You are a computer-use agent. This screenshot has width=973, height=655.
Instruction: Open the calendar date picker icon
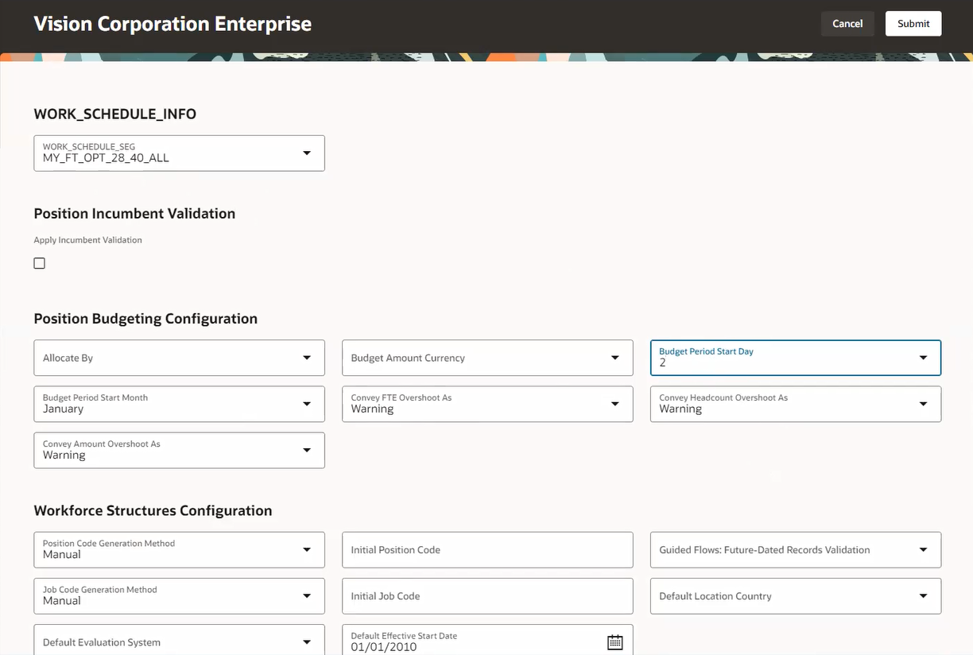coord(614,642)
